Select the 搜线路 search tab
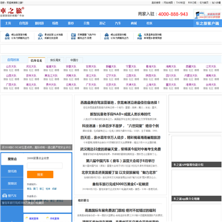Image resolution: width=222 pixels, height=222 pixels. coord(12,171)
